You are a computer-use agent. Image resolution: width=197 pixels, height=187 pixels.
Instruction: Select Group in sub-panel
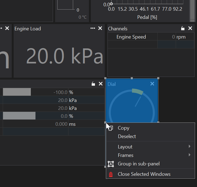[139, 164]
